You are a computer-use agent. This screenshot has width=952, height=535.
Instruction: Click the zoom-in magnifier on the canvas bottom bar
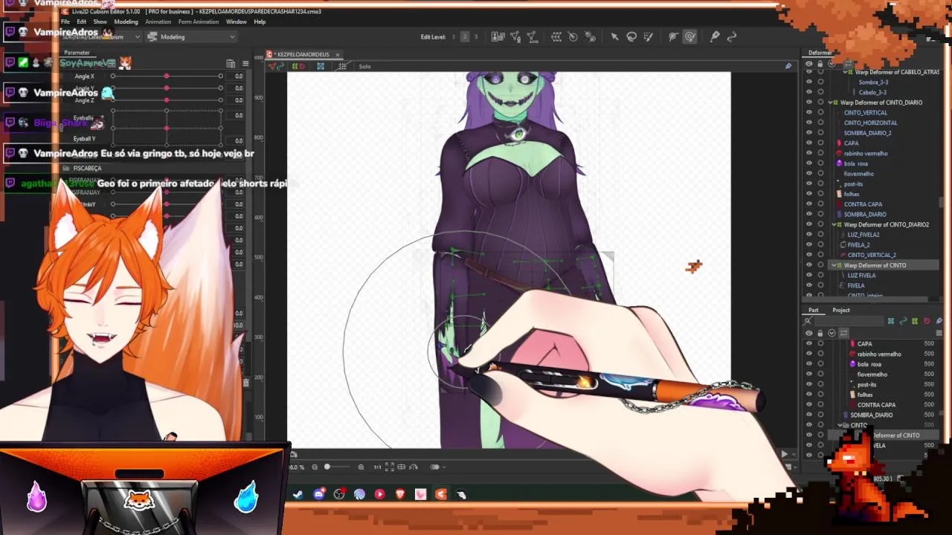361,467
